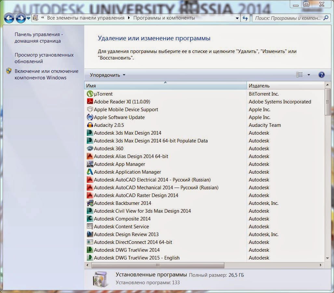Click the Поиск search input field
Viewport: 334px width, 293px height.
click(288, 18)
